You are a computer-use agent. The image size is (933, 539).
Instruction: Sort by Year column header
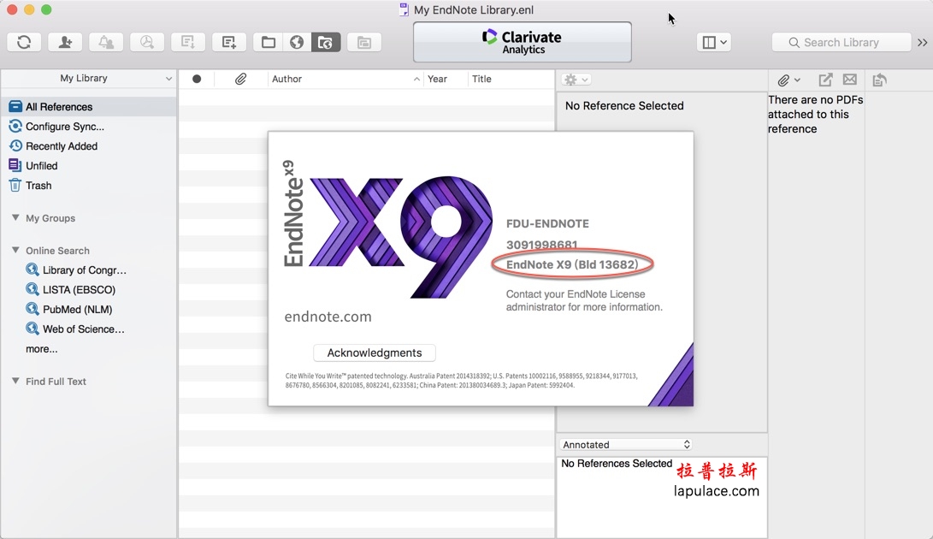tap(445, 79)
